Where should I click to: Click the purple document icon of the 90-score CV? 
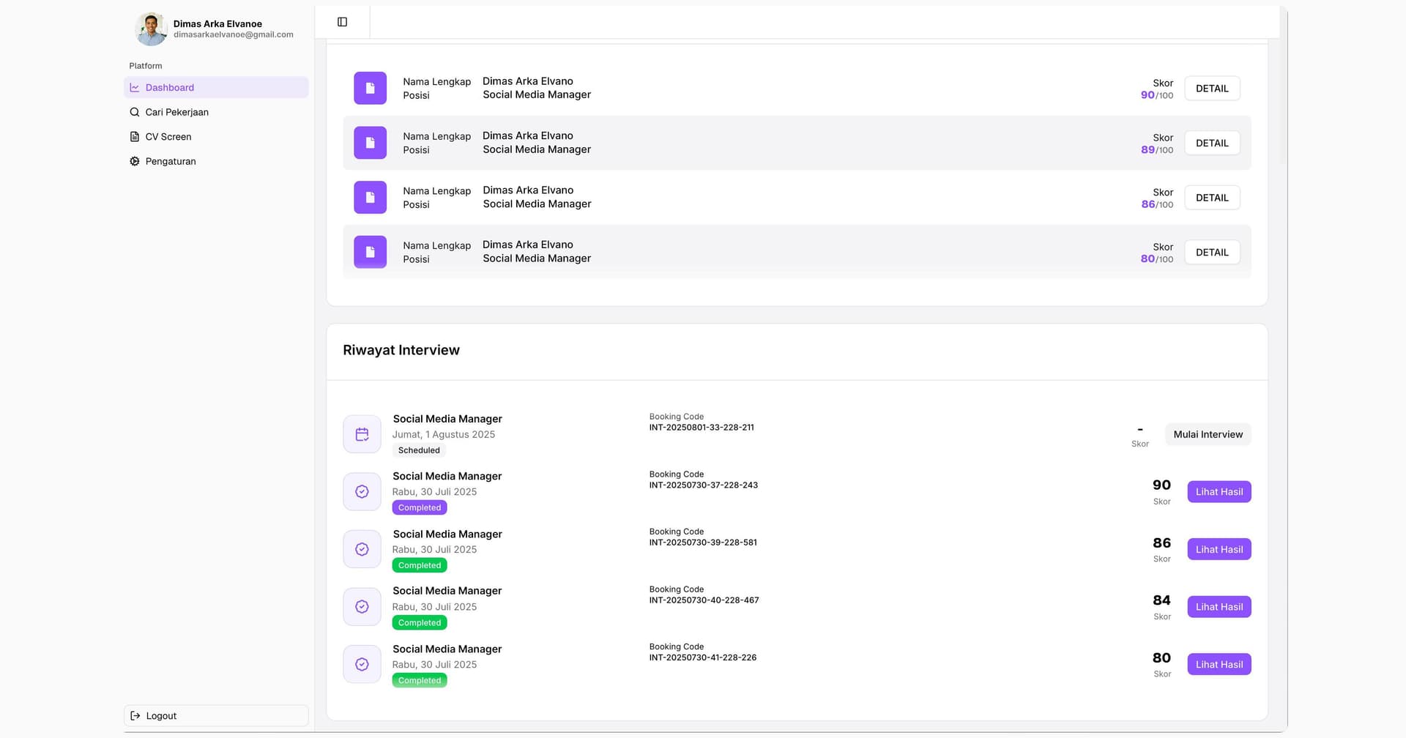tap(370, 87)
